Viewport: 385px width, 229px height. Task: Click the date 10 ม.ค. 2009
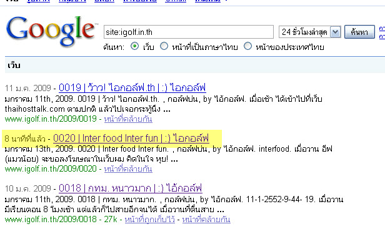[28, 189]
